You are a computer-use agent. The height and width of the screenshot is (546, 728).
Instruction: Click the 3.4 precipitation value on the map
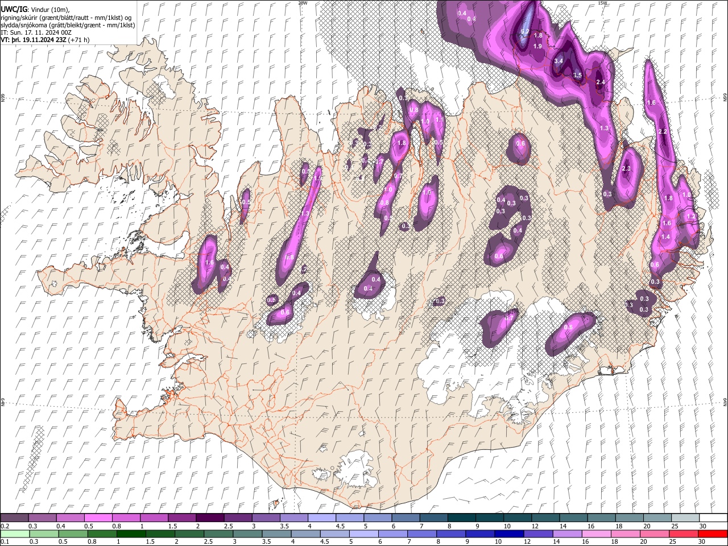click(559, 61)
